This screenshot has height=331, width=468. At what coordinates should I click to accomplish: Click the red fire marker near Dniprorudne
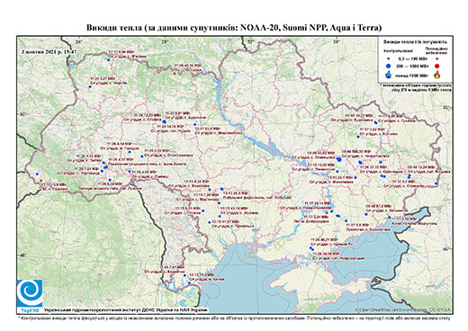(x=327, y=213)
